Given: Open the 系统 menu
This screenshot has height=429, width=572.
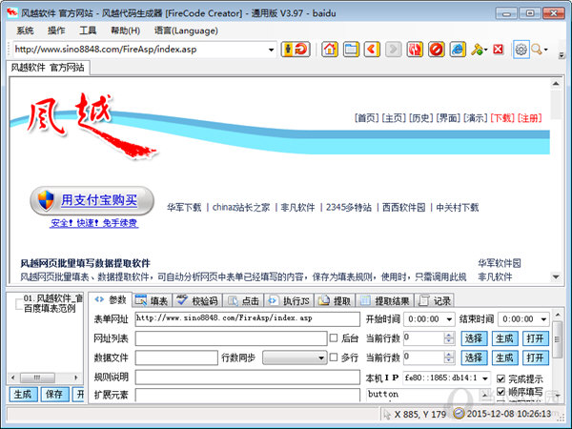Looking at the screenshot, I should click(x=25, y=31).
